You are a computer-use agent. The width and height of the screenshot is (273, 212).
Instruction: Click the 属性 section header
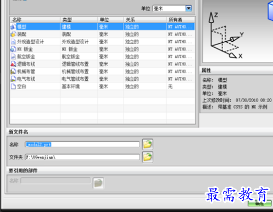coord(207,70)
